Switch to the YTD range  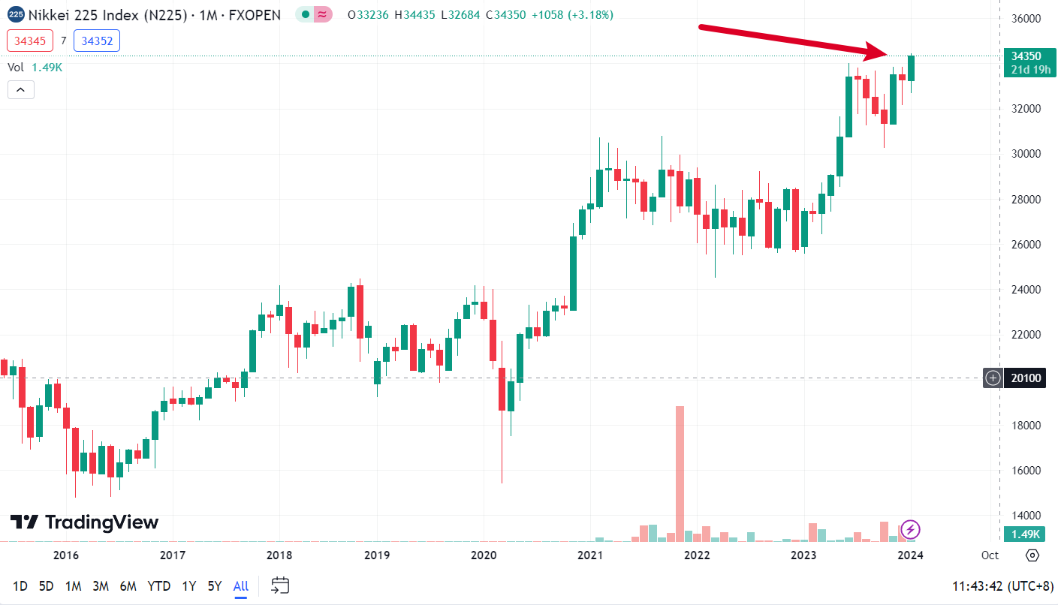pos(158,586)
